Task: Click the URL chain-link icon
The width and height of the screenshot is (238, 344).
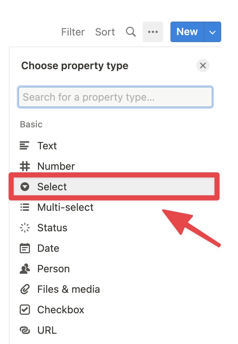Action: coord(25,330)
